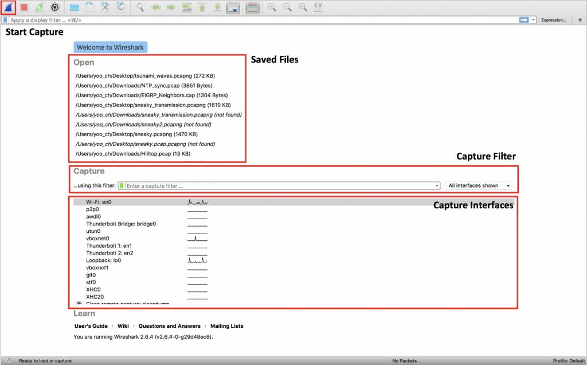Click the Welcome to Wireshark banner
Screen dimensions: 587x365
pyautogui.click(x=111, y=47)
